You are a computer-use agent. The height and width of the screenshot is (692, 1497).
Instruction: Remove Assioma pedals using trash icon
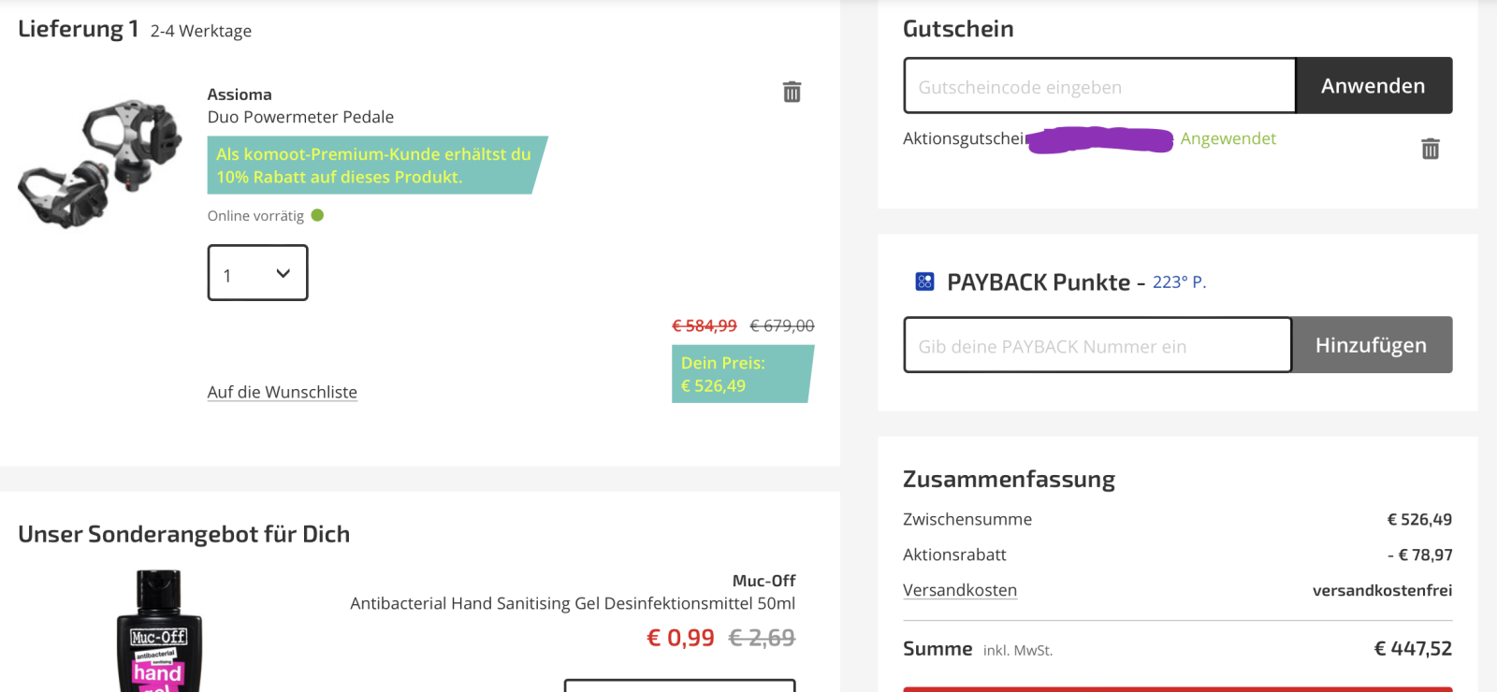792,92
